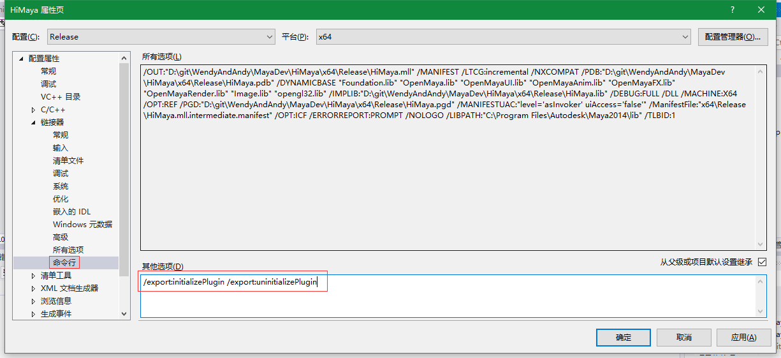
Task: Select 清单文件 under 链接器
Action: pyautogui.click(x=68, y=161)
